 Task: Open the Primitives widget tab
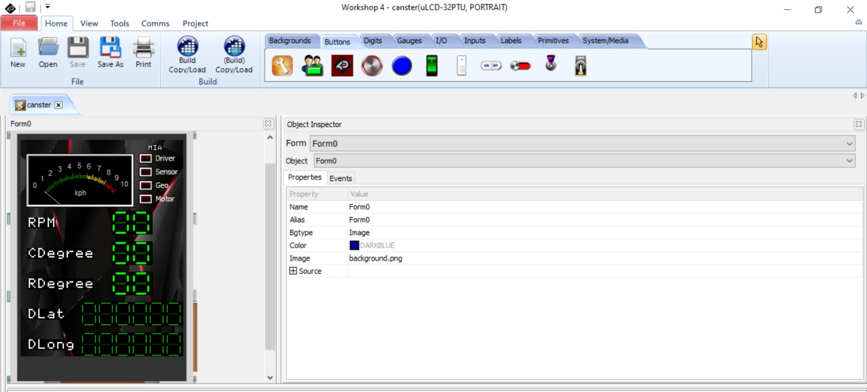click(553, 41)
